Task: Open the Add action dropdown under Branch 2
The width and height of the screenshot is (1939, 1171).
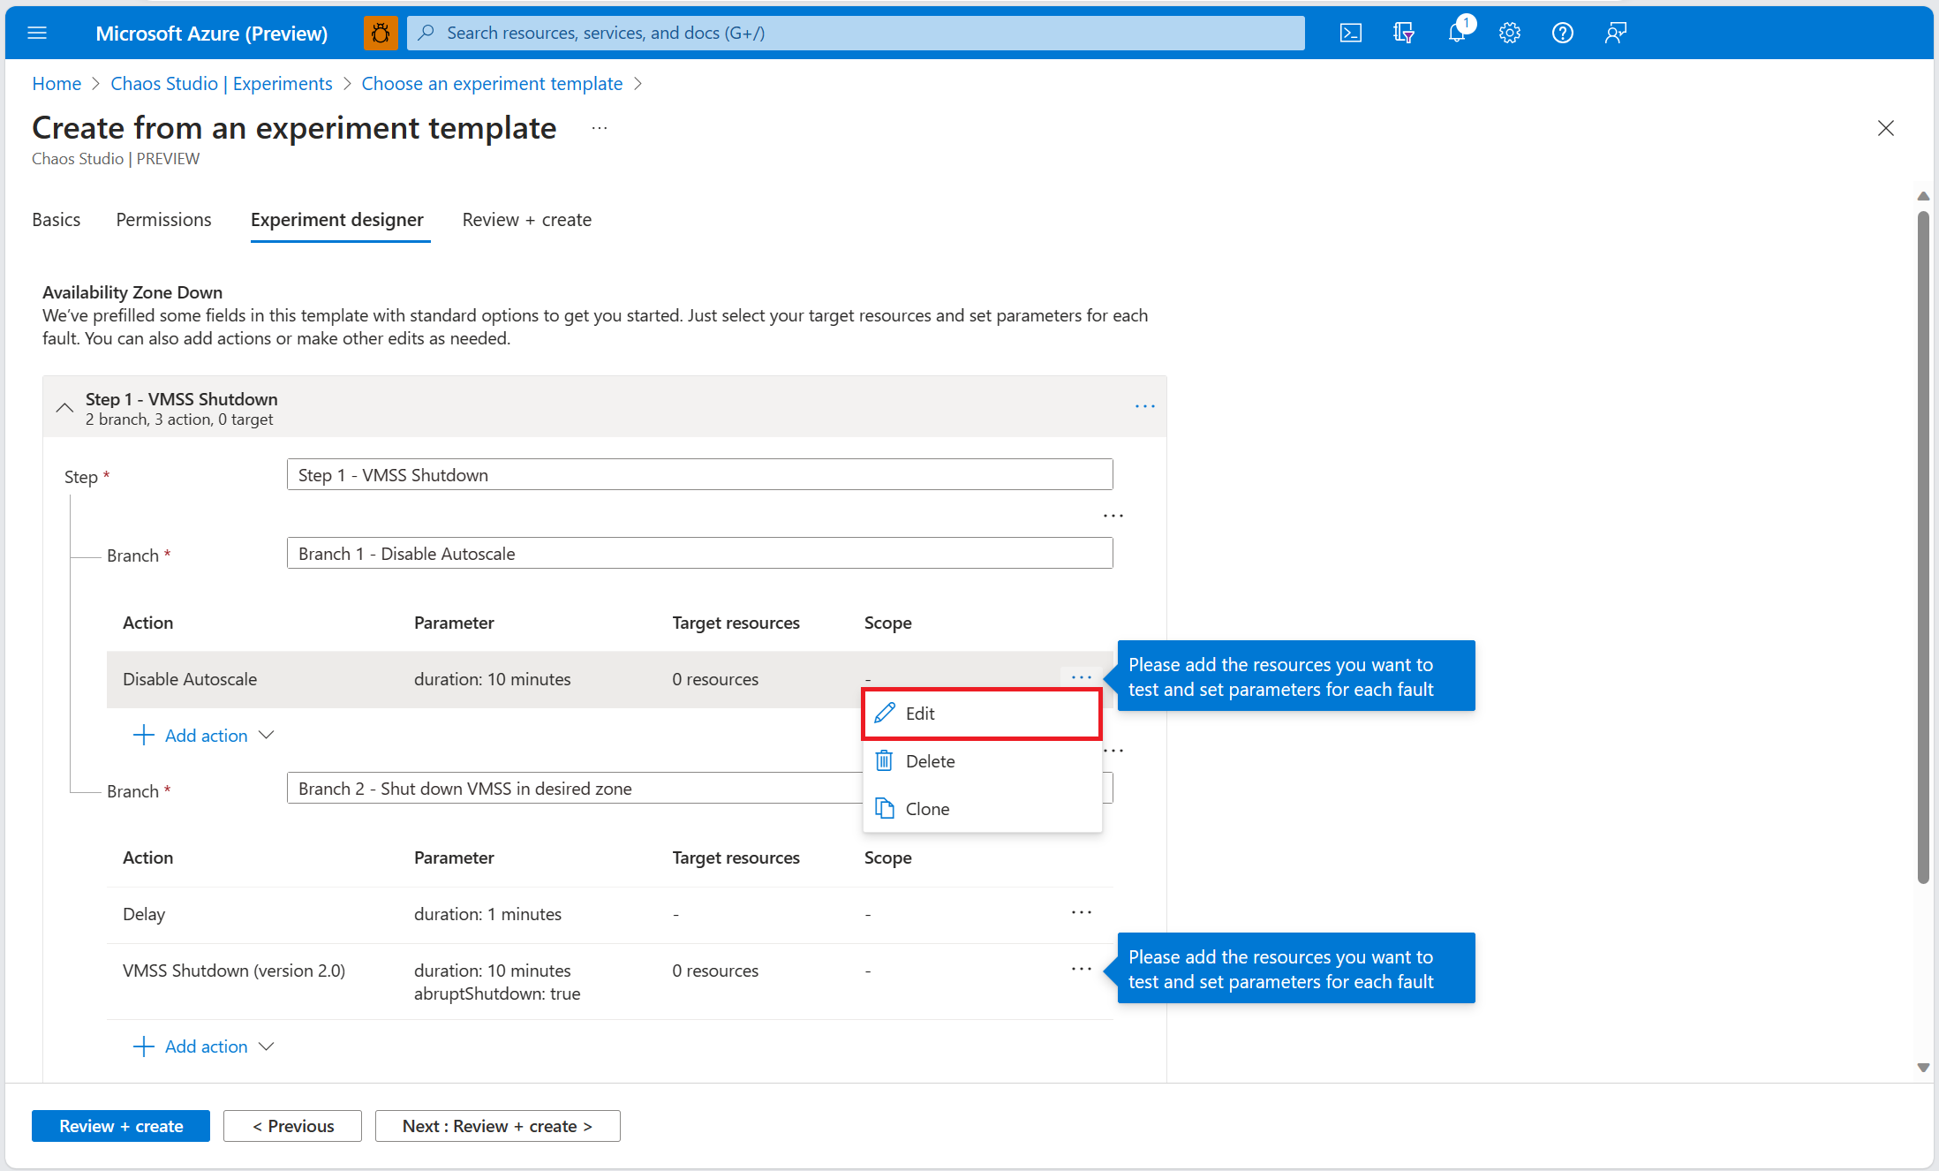Action: [x=205, y=1046]
